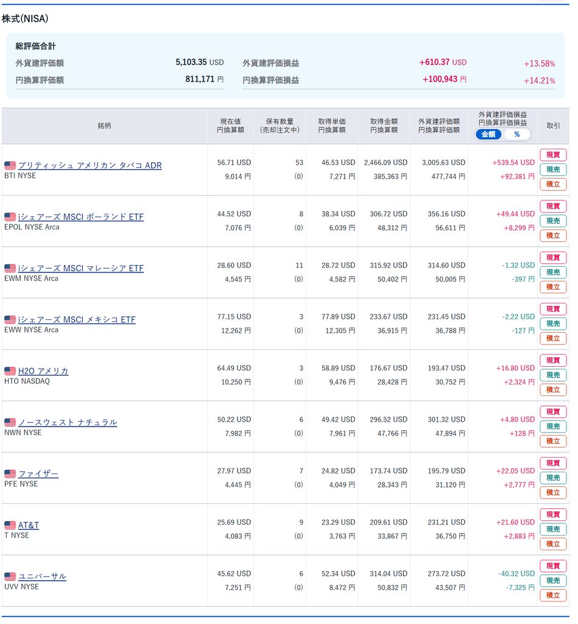578x624 pixels.
Task: Click total value 5,103.35 USD
Action: point(200,63)
